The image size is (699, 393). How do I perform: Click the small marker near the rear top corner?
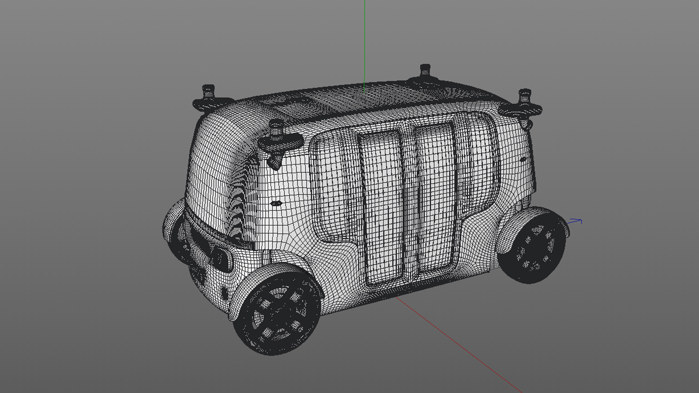[523, 159]
